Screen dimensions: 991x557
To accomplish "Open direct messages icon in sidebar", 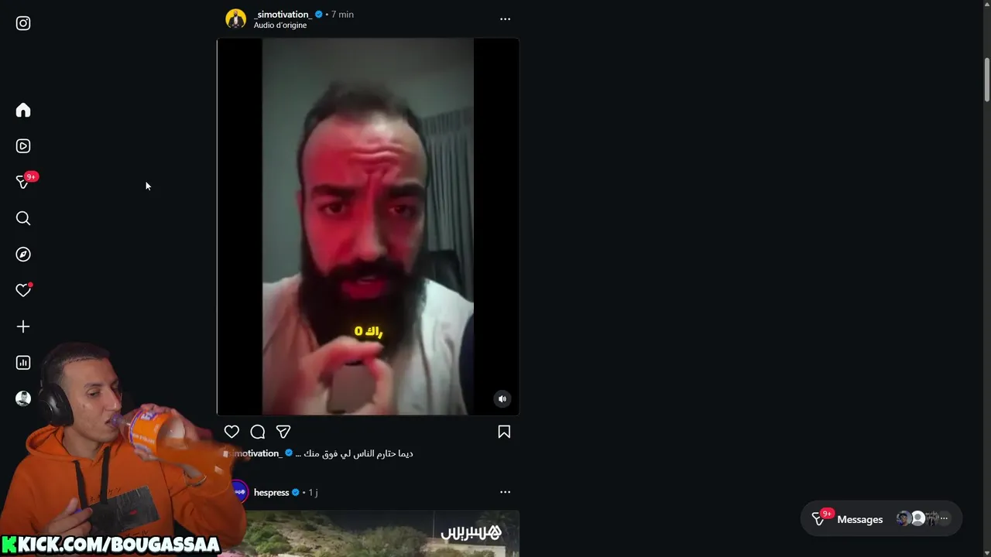I will click(23, 182).
